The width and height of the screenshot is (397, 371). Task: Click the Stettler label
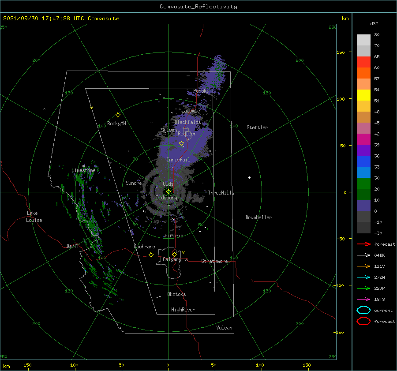257,127
